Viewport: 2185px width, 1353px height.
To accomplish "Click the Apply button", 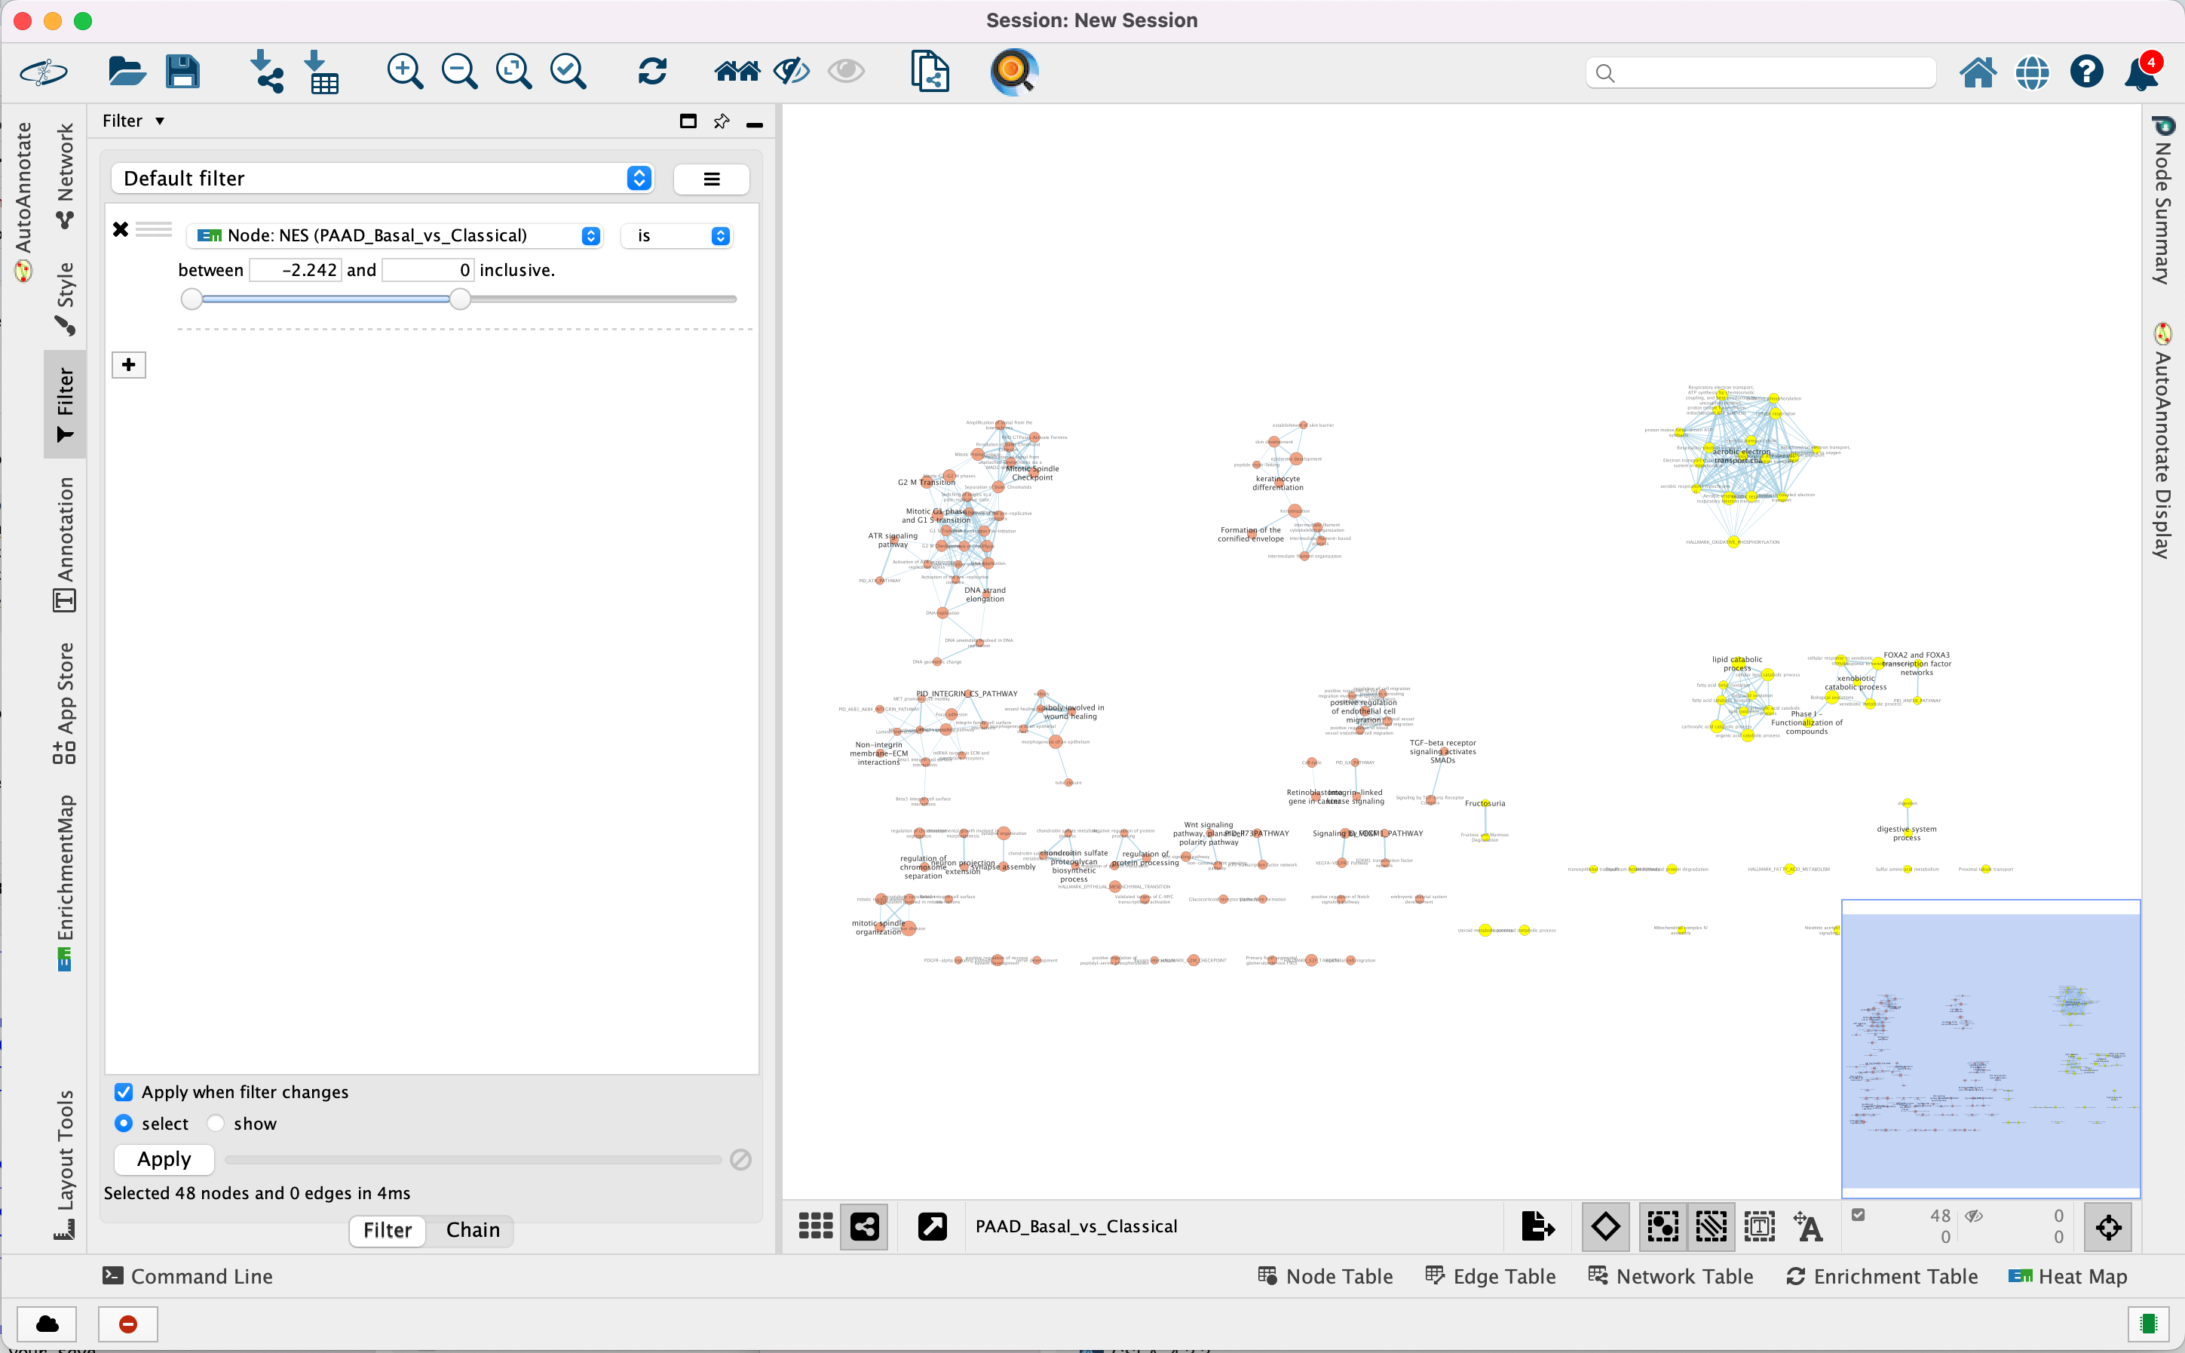I will [x=164, y=1159].
